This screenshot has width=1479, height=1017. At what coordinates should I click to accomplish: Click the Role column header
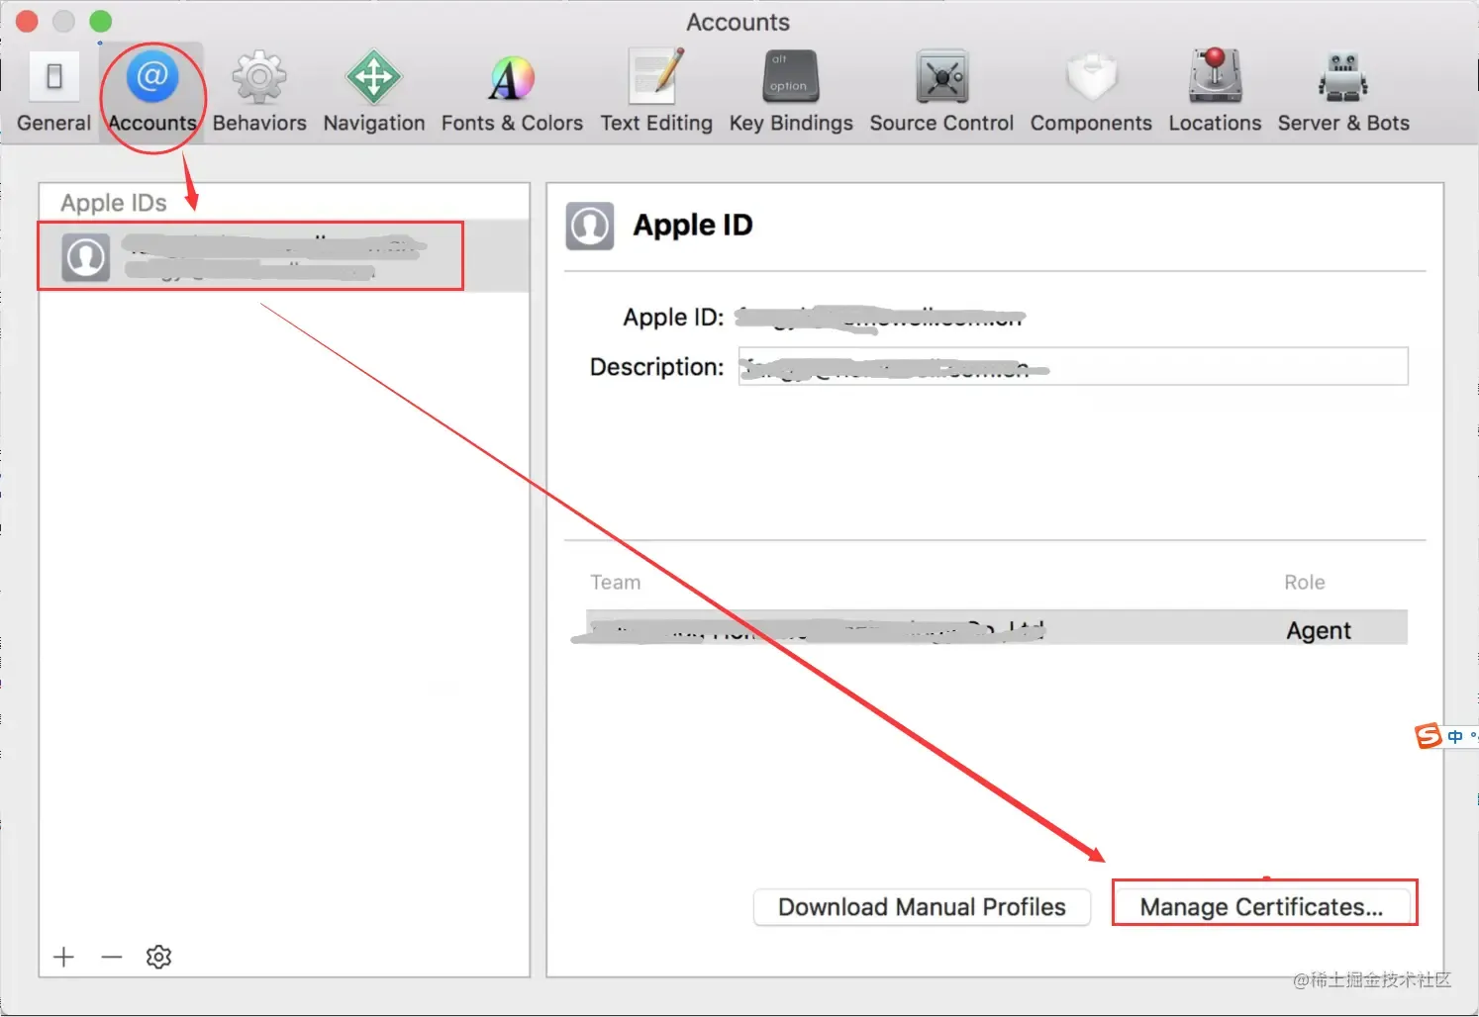click(x=1305, y=583)
